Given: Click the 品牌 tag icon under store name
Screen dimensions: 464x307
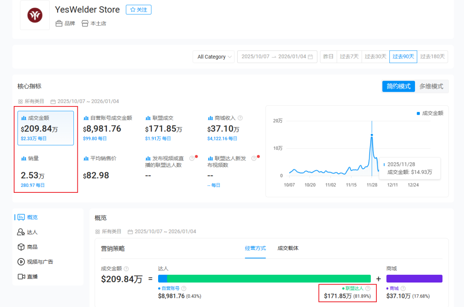Looking at the screenshot, I should [58, 23].
